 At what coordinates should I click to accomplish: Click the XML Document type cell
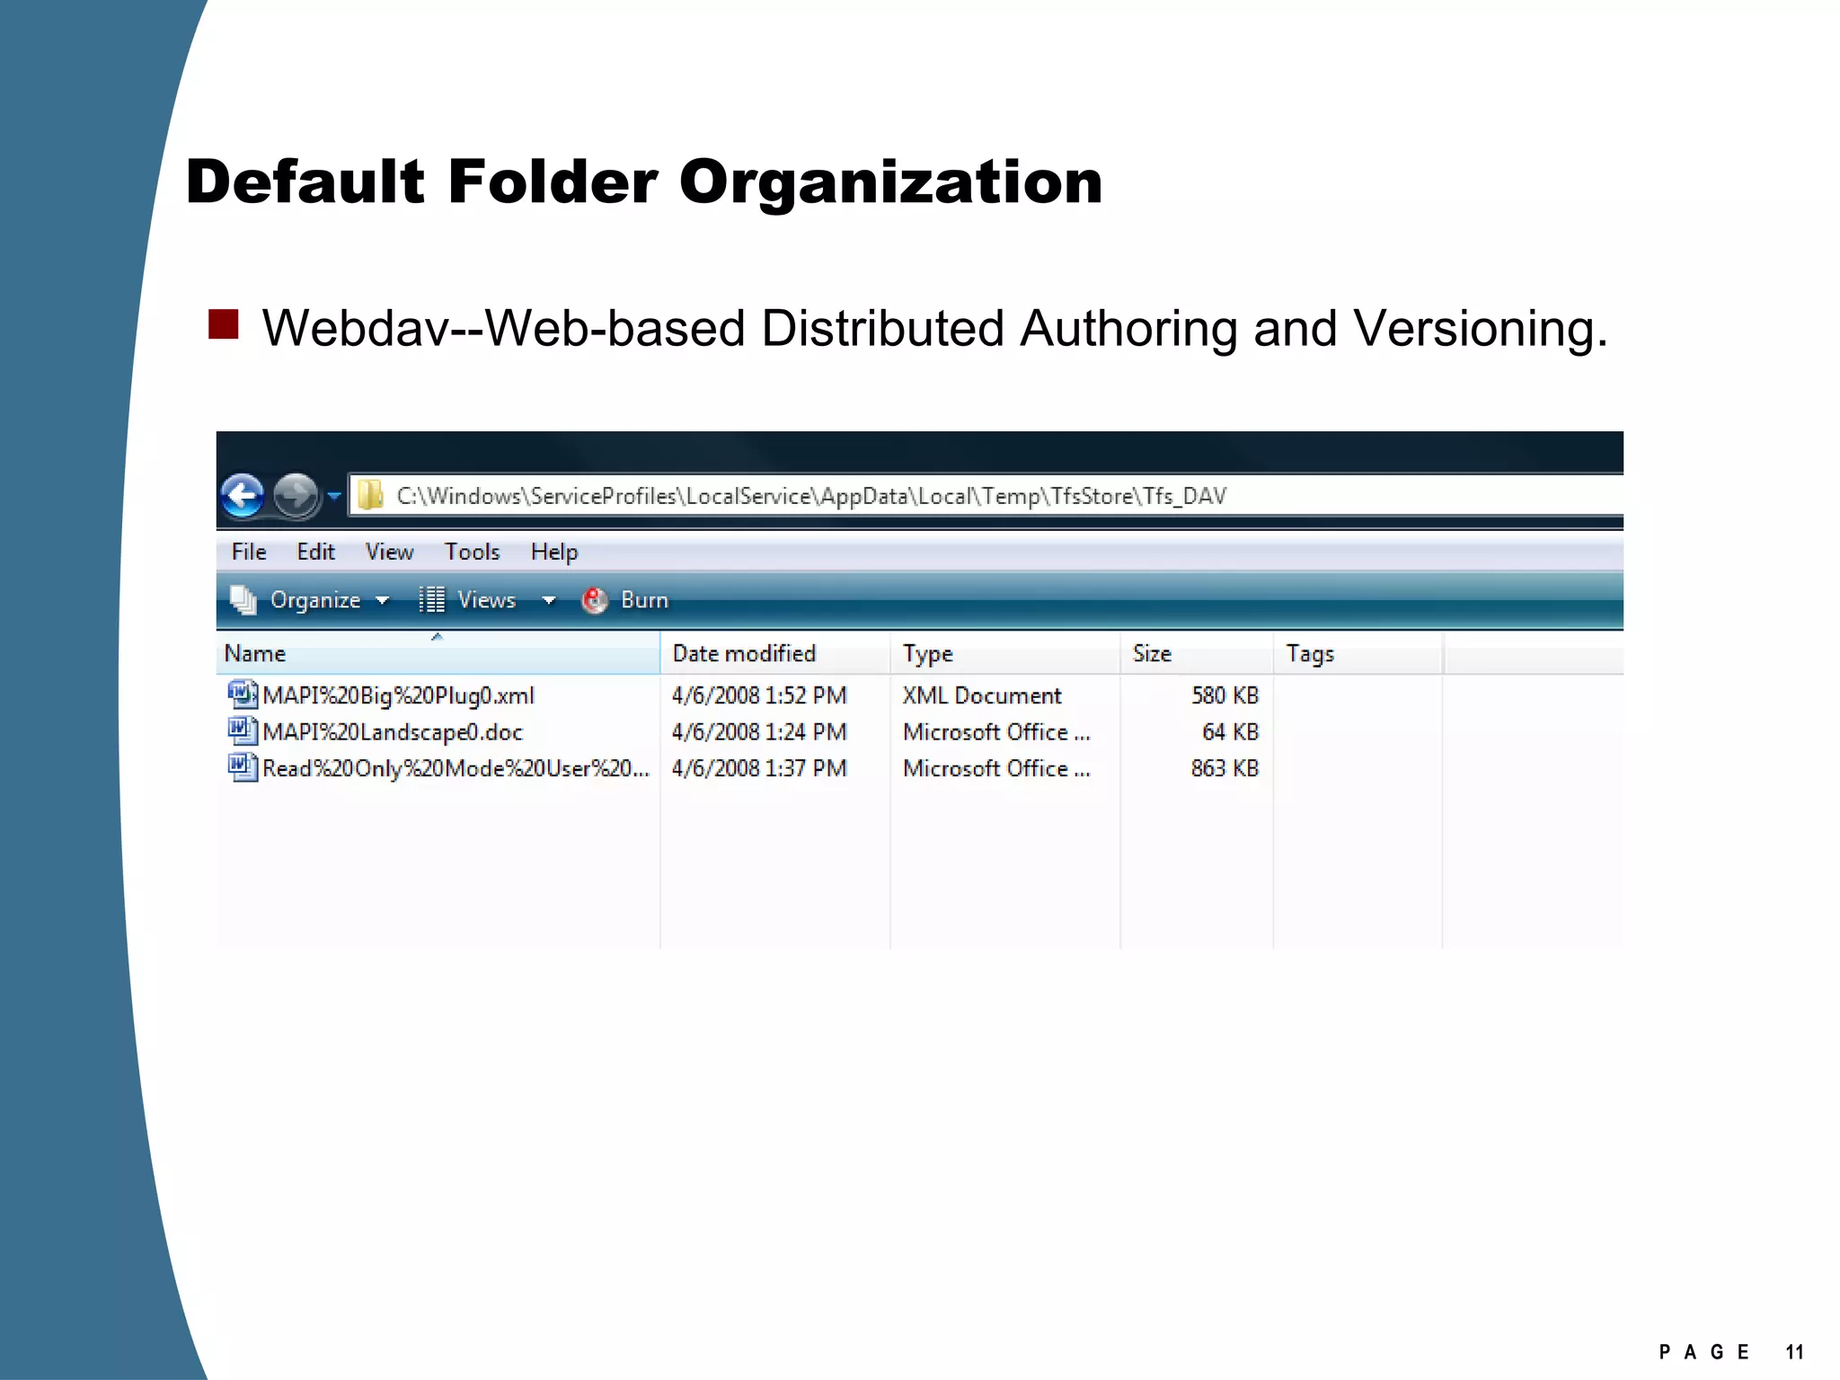(982, 695)
